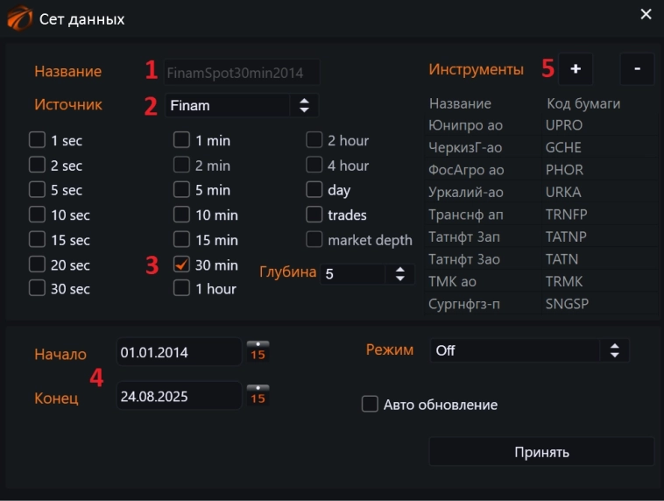Click the Название name input field
Viewport: 664px width, 501px height.
242,72
